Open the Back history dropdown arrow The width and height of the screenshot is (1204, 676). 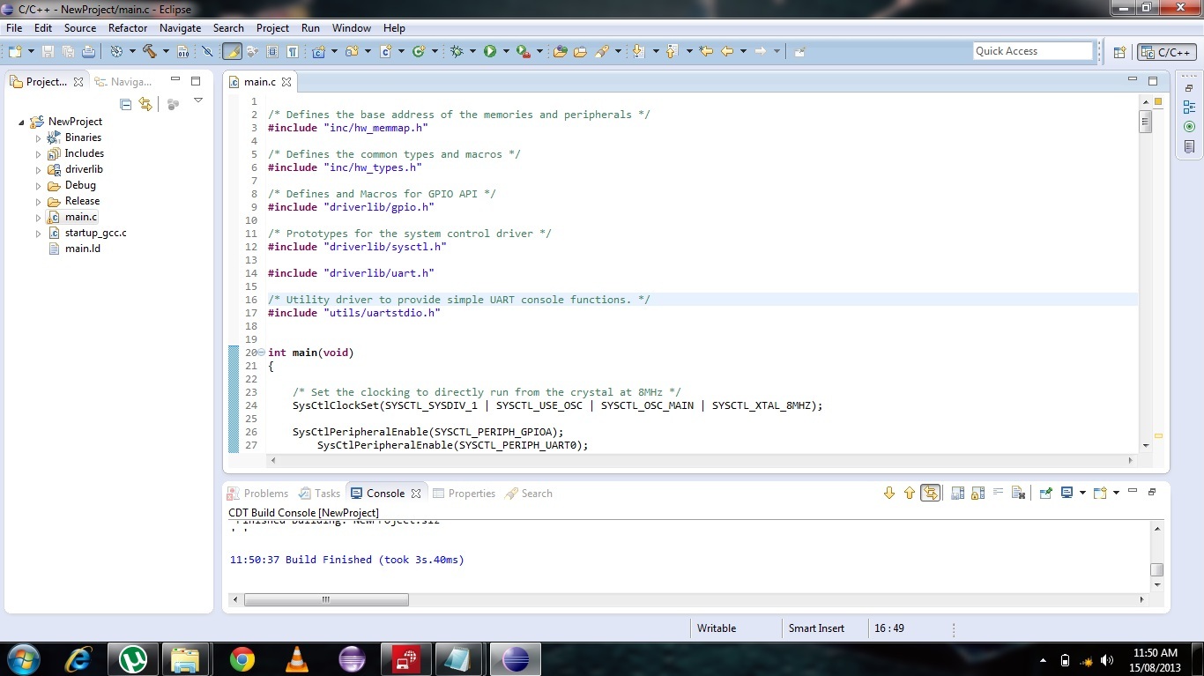click(x=743, y=52)
